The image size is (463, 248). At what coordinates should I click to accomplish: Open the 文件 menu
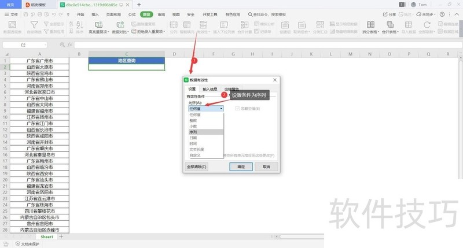click(11, 14)
